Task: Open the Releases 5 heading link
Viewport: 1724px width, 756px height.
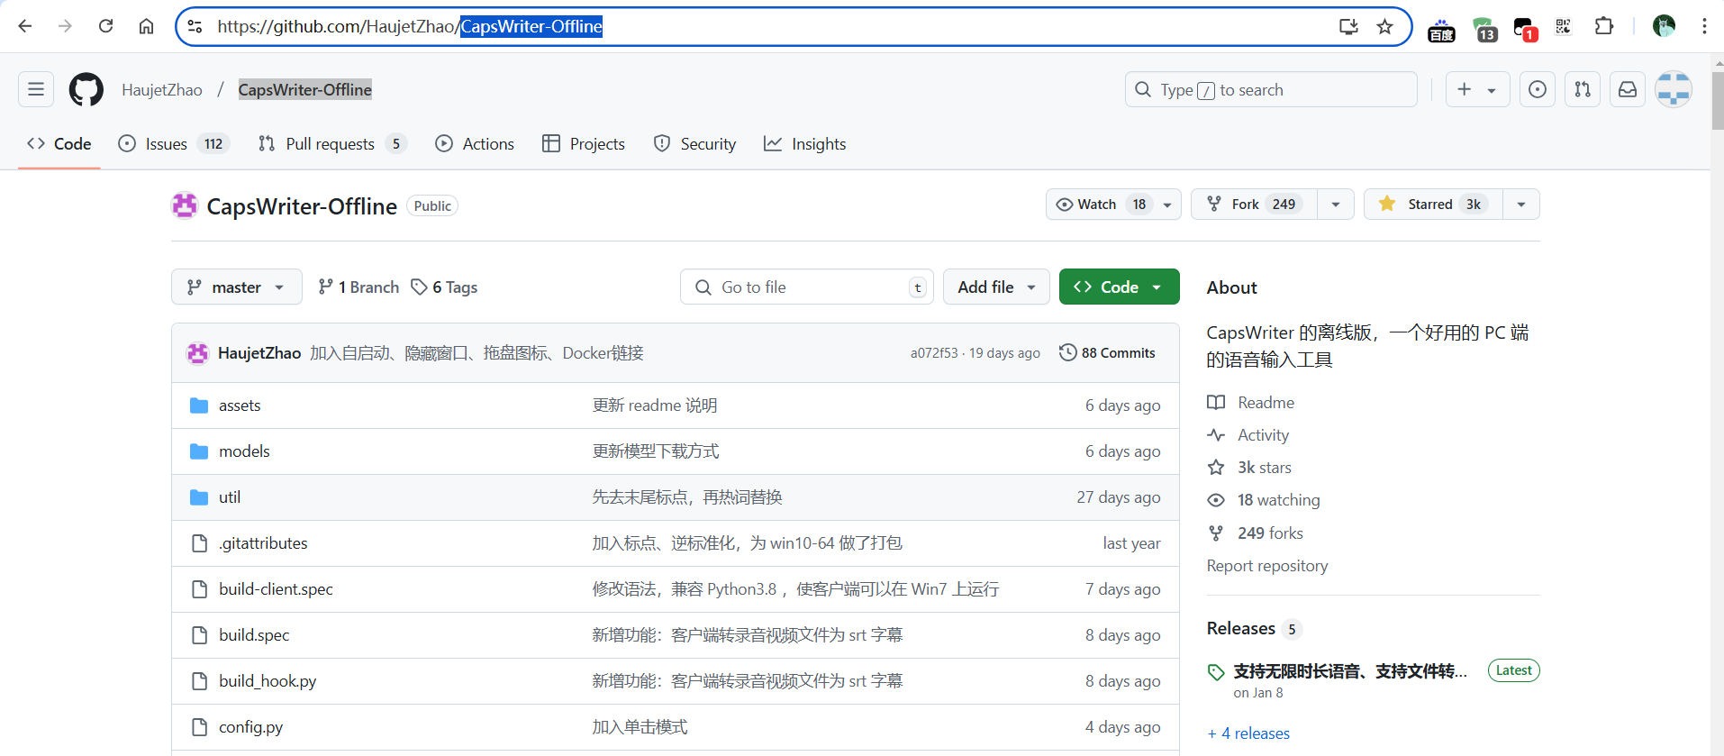Action: click(x=1254, y=628)
